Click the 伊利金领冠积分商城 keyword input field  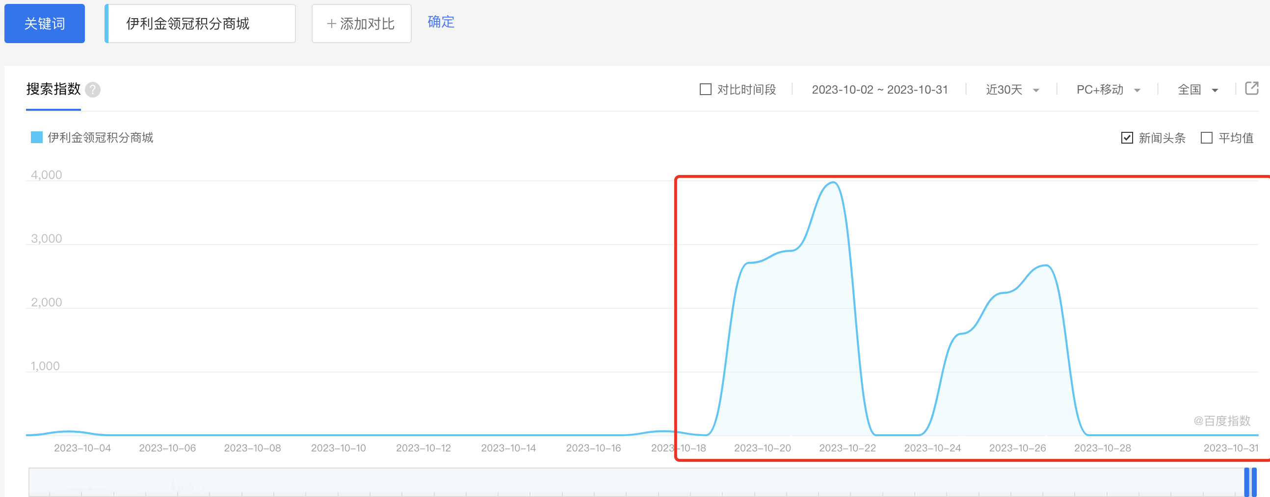click(x=200, y=24)
